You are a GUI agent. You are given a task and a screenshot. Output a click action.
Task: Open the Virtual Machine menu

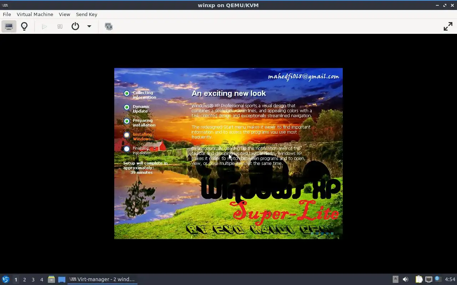click(x=35, y=14)
